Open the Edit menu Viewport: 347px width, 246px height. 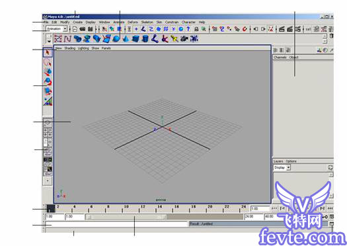pos(54,22)
